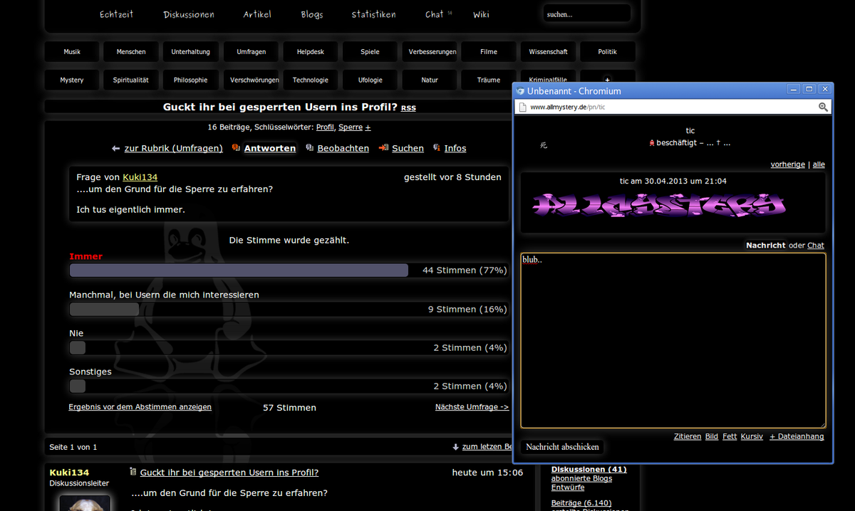Click Kursiv formatting link
This screenshot has height=511, width=855.
click(752, 436)
